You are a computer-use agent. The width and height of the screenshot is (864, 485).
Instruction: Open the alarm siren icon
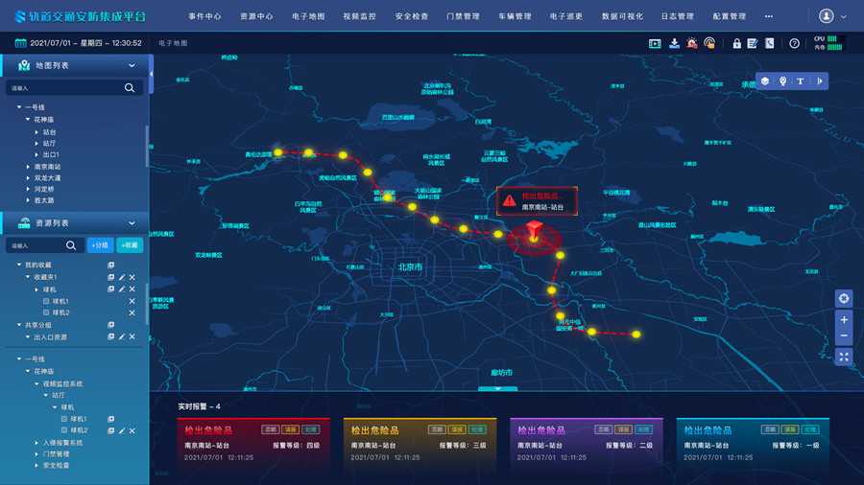click(691, 43)
